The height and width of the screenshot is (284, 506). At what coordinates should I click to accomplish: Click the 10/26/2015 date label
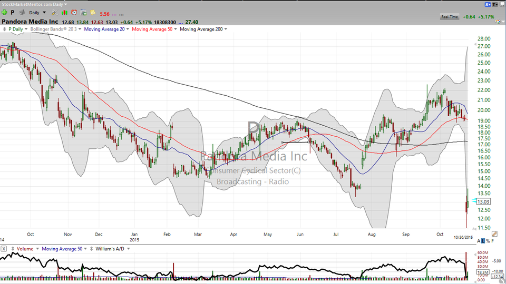click(x=463, y=237)
